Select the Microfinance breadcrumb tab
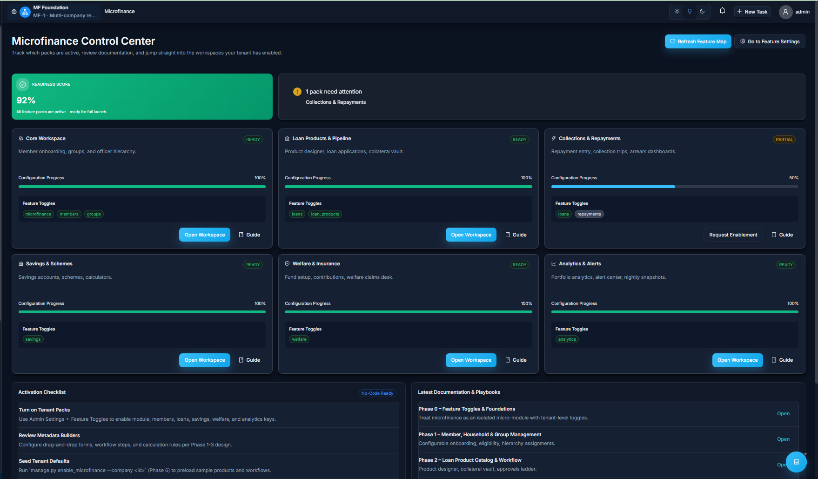818x479 pixels. tap(119, 11)
